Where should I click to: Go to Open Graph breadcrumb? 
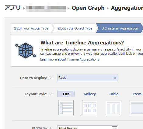(x=88, y=8)
